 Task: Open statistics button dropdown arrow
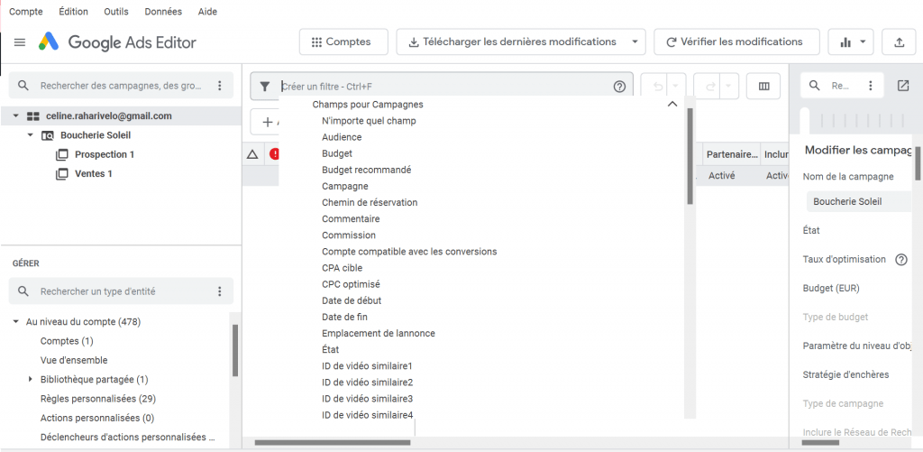863,42
